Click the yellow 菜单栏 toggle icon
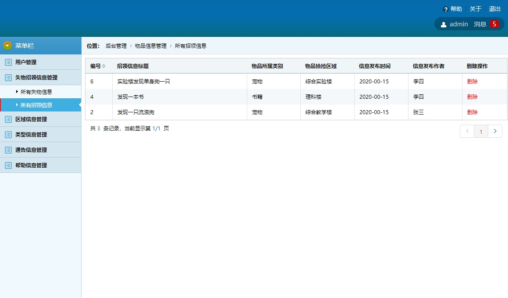Screen dimensions: 508x298 click(x=7, y=45)
